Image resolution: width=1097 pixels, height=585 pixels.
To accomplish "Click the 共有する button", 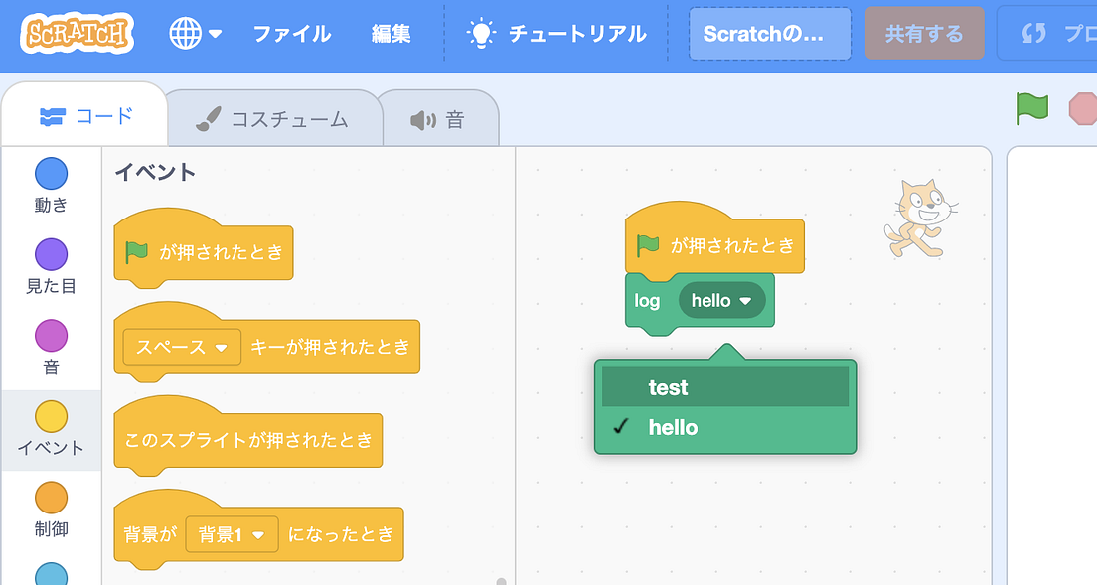I will click(924, 31).
